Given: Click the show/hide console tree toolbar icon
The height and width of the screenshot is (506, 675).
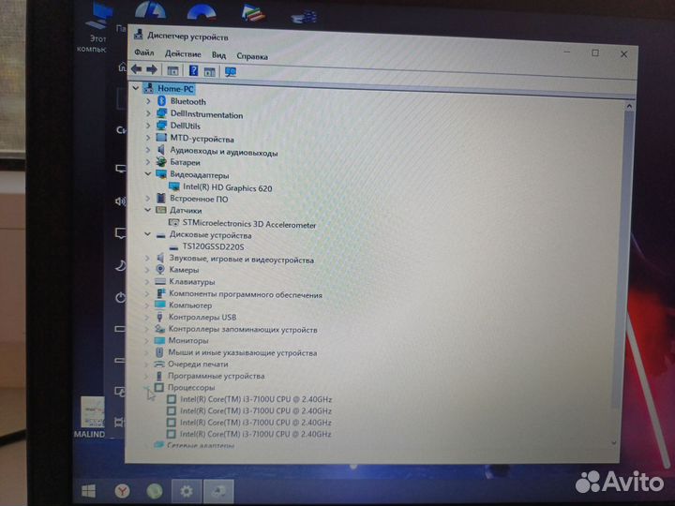Looking at the screenshot, I should pyautogui.click(x=172, y=70).
